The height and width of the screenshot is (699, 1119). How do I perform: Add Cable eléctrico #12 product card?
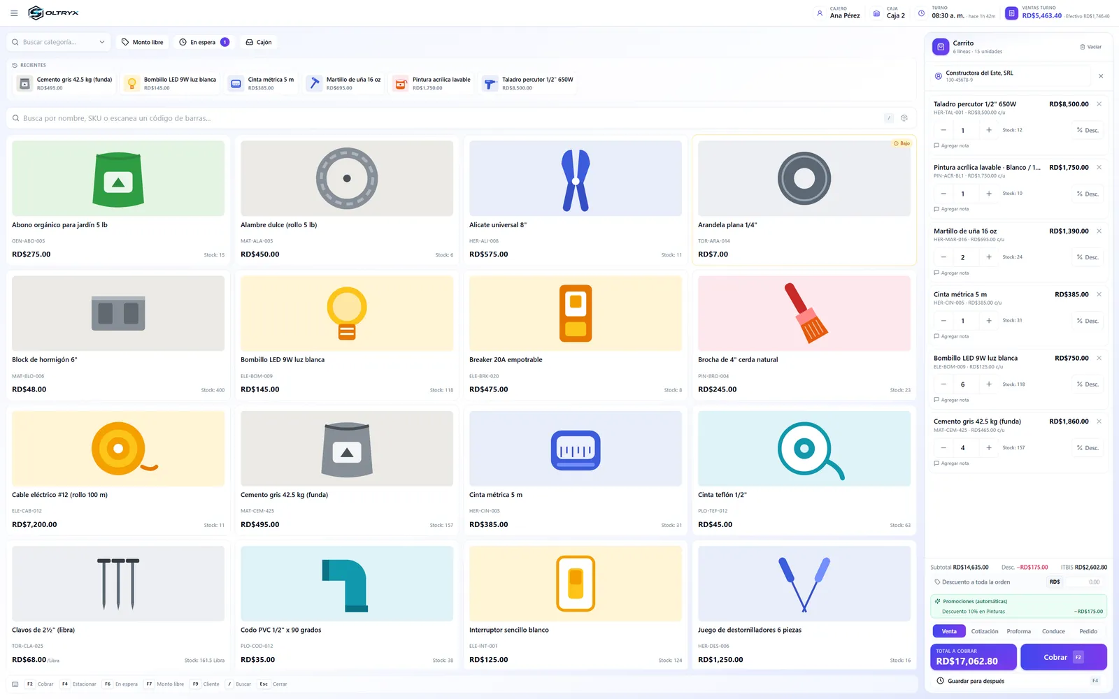coord(118,470)
